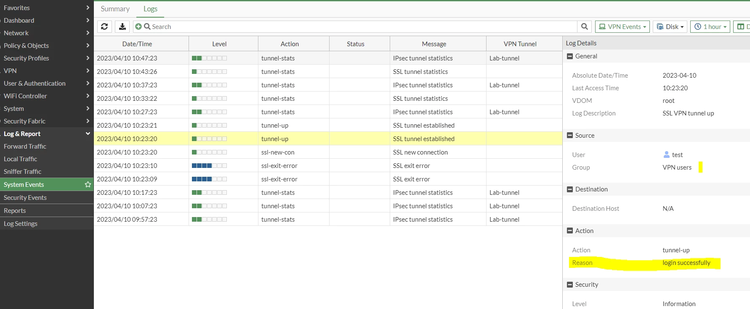
Task: Expand the System menu
Action: coord(47,108)
